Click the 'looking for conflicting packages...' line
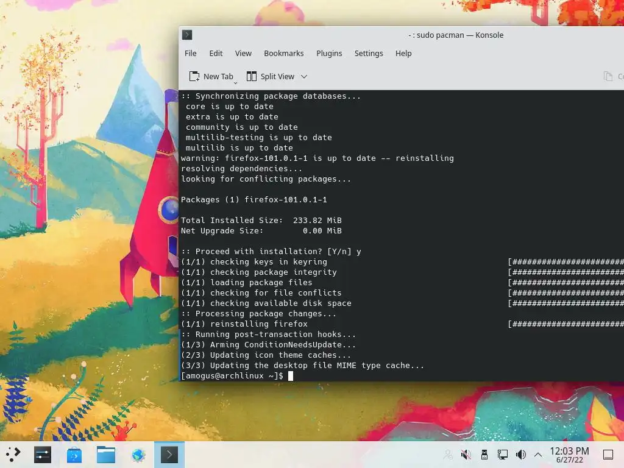Image resolution: width=624 pixels, height=468 pixels. (266, 179)
